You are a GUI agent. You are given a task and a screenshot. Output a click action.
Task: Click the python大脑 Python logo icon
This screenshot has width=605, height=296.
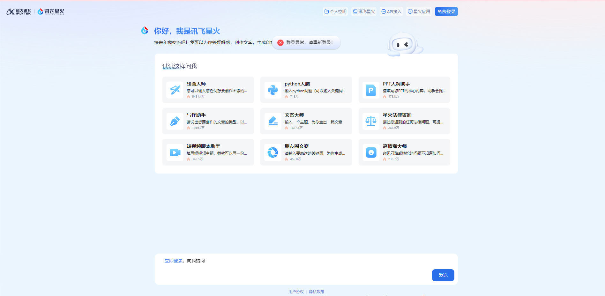pyautogui.click(x=273, y=90)
